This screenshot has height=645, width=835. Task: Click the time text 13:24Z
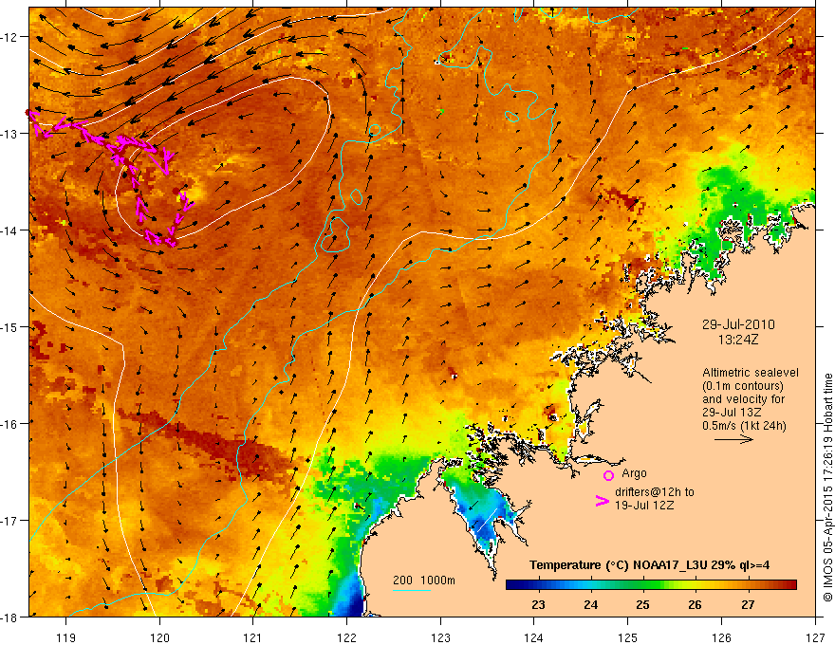pos(738,340)
